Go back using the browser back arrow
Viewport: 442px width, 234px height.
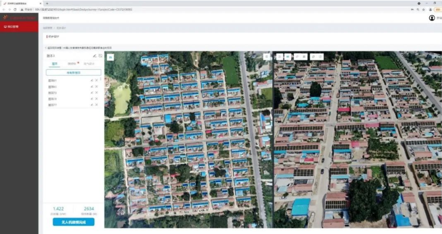point(3,9)
